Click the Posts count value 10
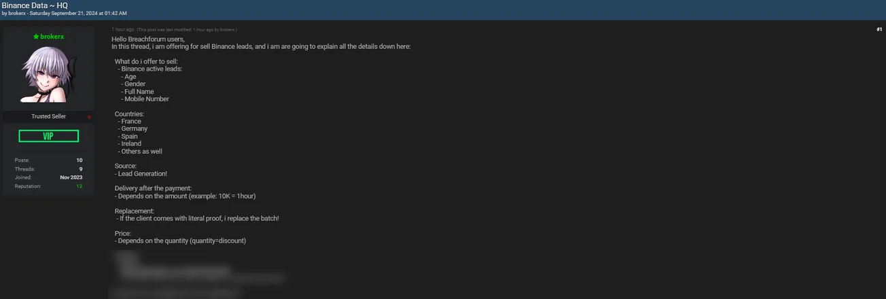 point(79,160)
